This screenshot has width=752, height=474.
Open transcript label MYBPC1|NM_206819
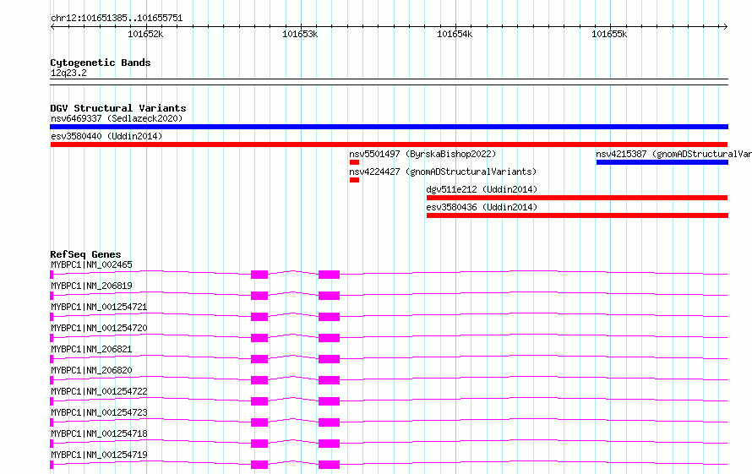point(91,286)
